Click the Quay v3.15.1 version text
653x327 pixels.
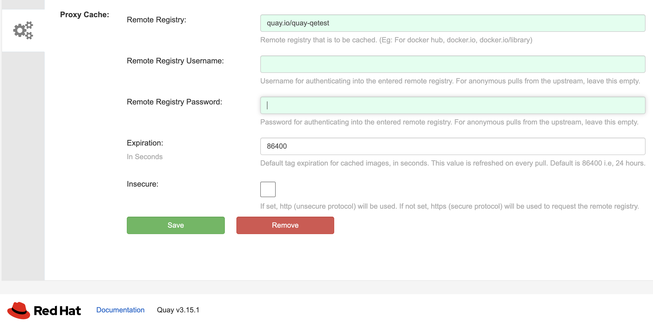click(178, 310)
